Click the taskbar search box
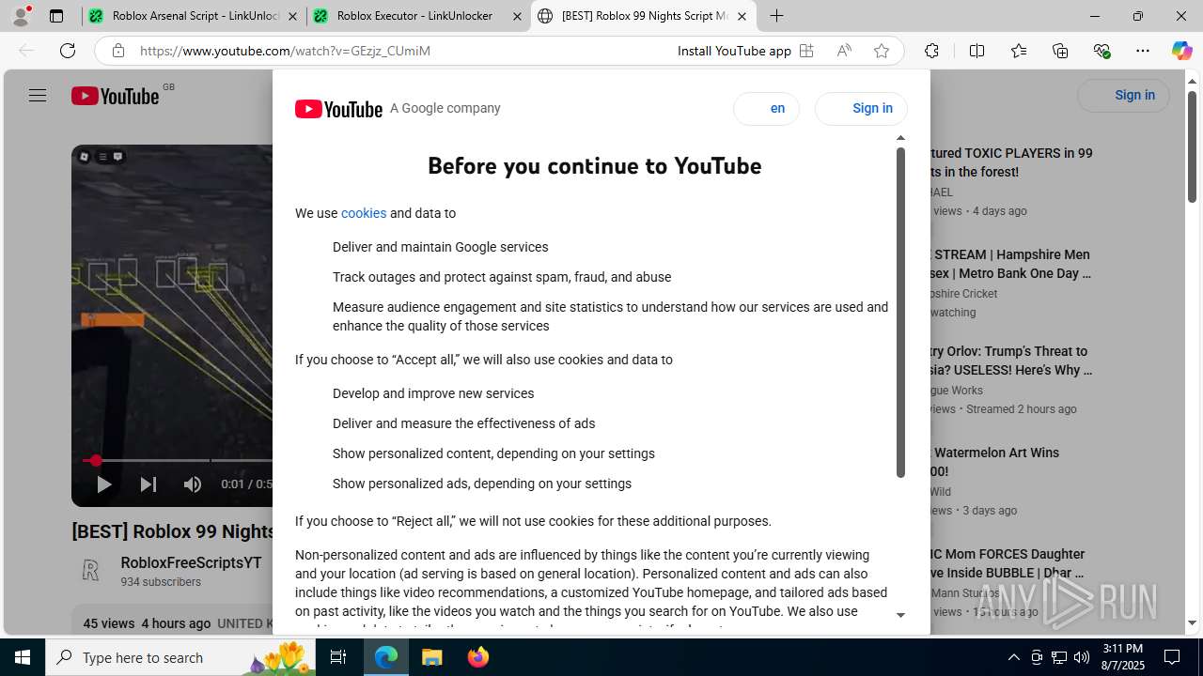The height and width of the screenshot is (676, 1203). [x=179, y=657]
